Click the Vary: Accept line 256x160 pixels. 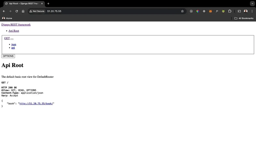10,95
